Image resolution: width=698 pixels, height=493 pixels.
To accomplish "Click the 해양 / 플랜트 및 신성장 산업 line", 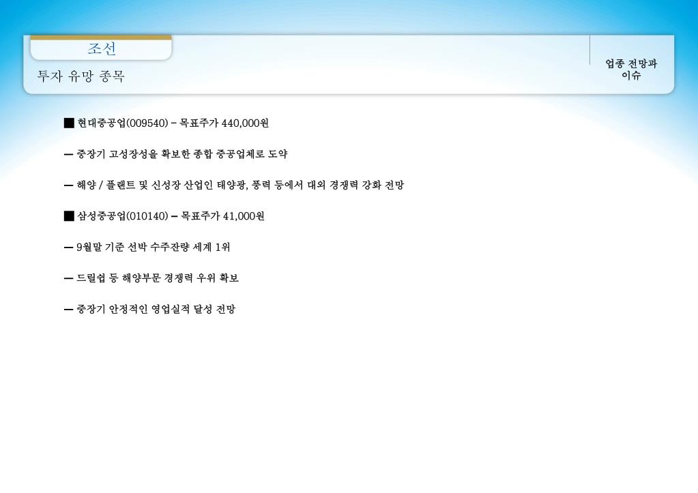I will [x=234, y=185].
